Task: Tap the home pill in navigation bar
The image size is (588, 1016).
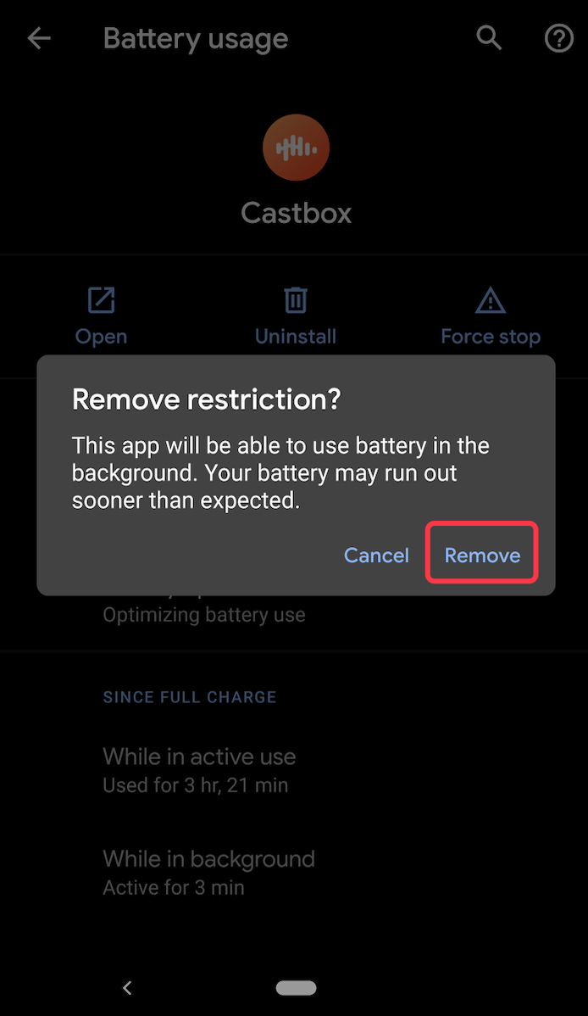Action: click(x=296, y=987)
